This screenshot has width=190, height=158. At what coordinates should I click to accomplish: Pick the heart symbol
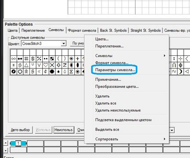46,65
